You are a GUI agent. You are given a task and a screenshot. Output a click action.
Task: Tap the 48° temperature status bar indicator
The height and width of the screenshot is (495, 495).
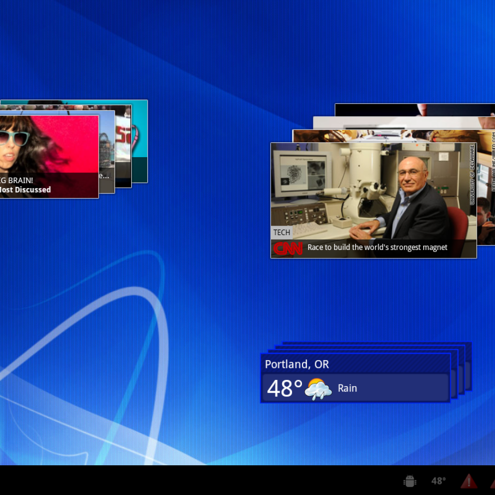tap(438, 481)
